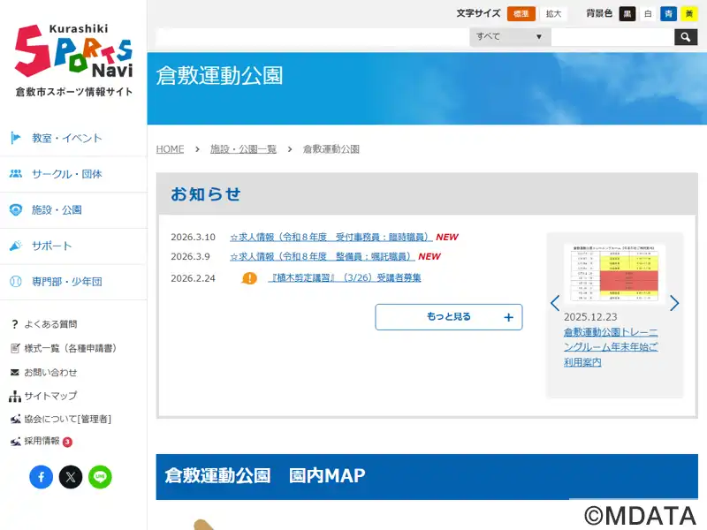Show previous news carousel slide
The image size is (707, 530).
555,303
